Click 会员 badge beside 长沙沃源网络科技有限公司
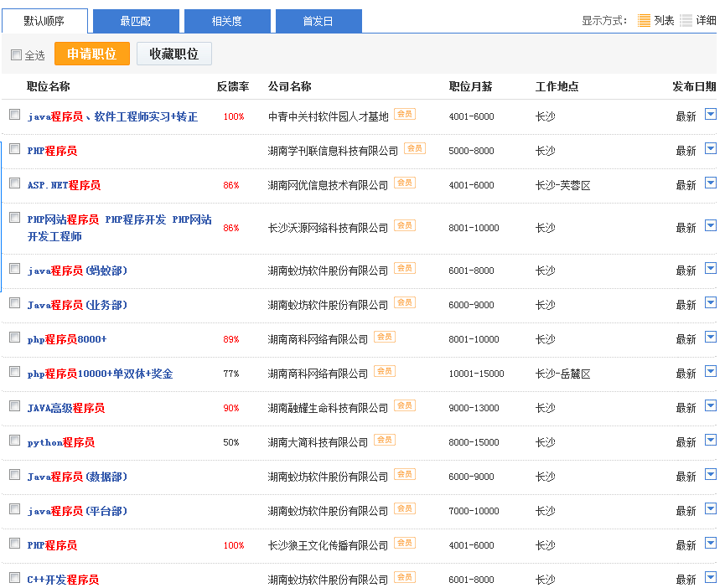The height and width of the screenshot is (588, 725). (x=405, y=225)
